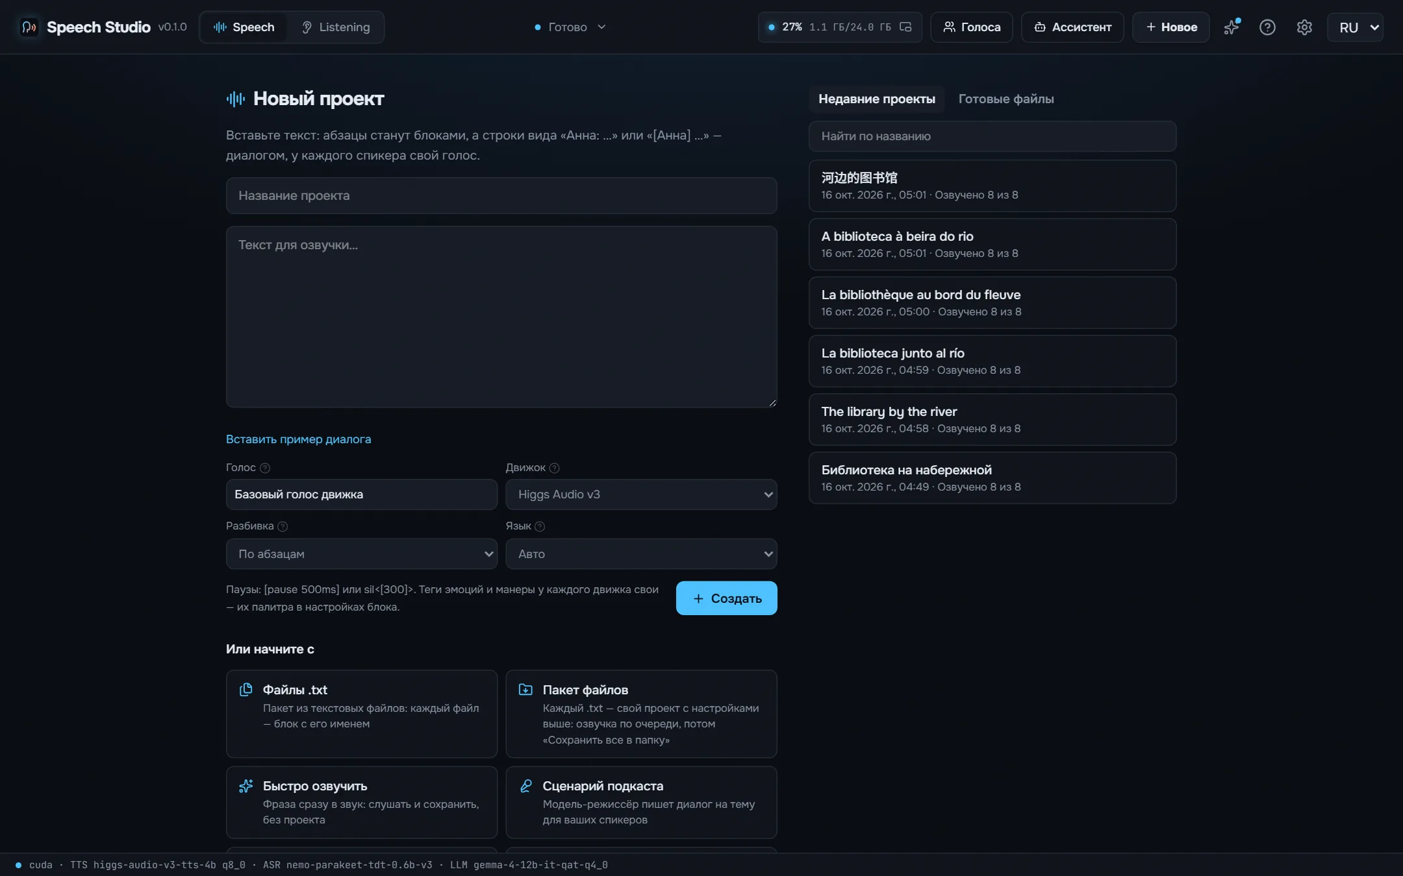Open the По абзацам splitting dropdown
The height and width of the screenshot is (876, 1403).
(362, 554)
